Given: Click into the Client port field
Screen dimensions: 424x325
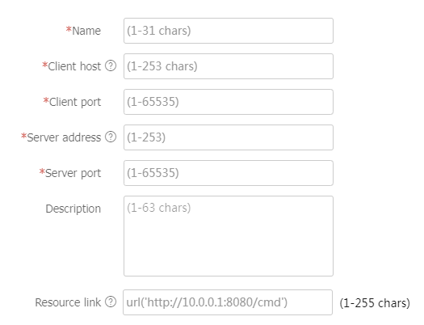Looking at the screenshot, I should 229,102.
